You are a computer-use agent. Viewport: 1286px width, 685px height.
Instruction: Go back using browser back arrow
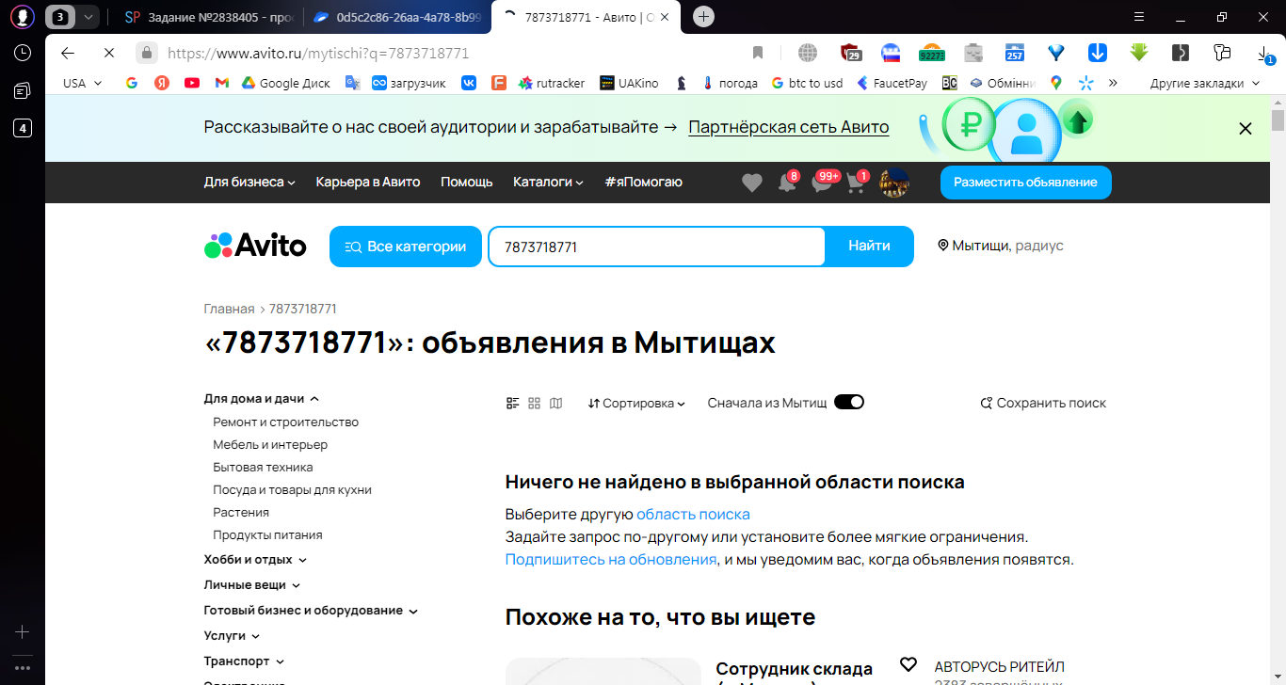click(67, 53)
